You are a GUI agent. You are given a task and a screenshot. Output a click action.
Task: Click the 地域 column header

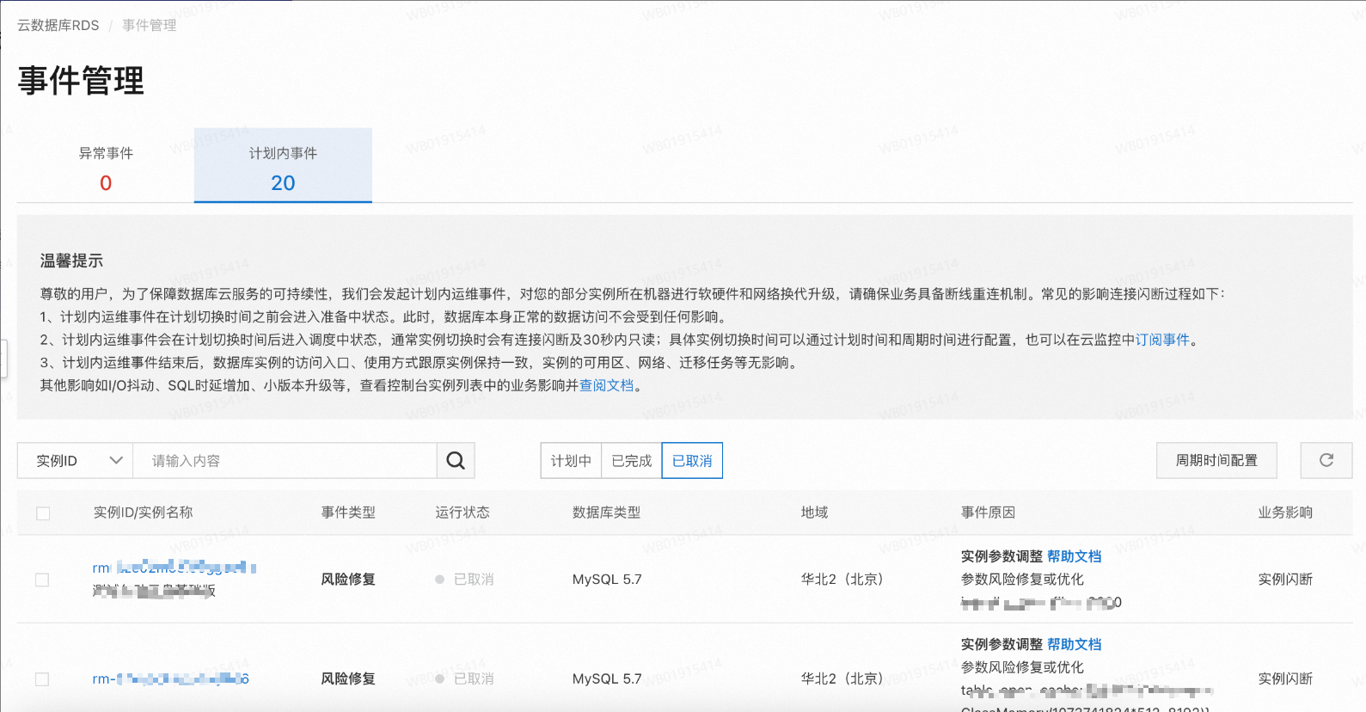(x=815, y=513)
